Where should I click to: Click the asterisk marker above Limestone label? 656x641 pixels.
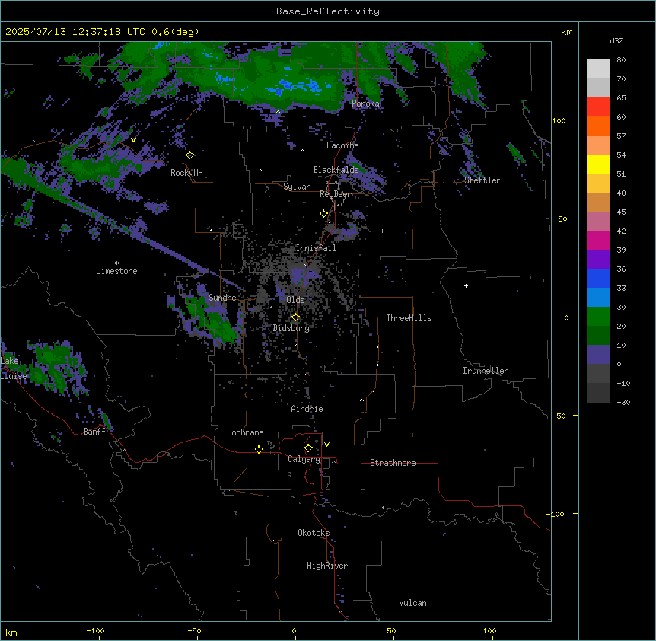(x=116, y=263)
